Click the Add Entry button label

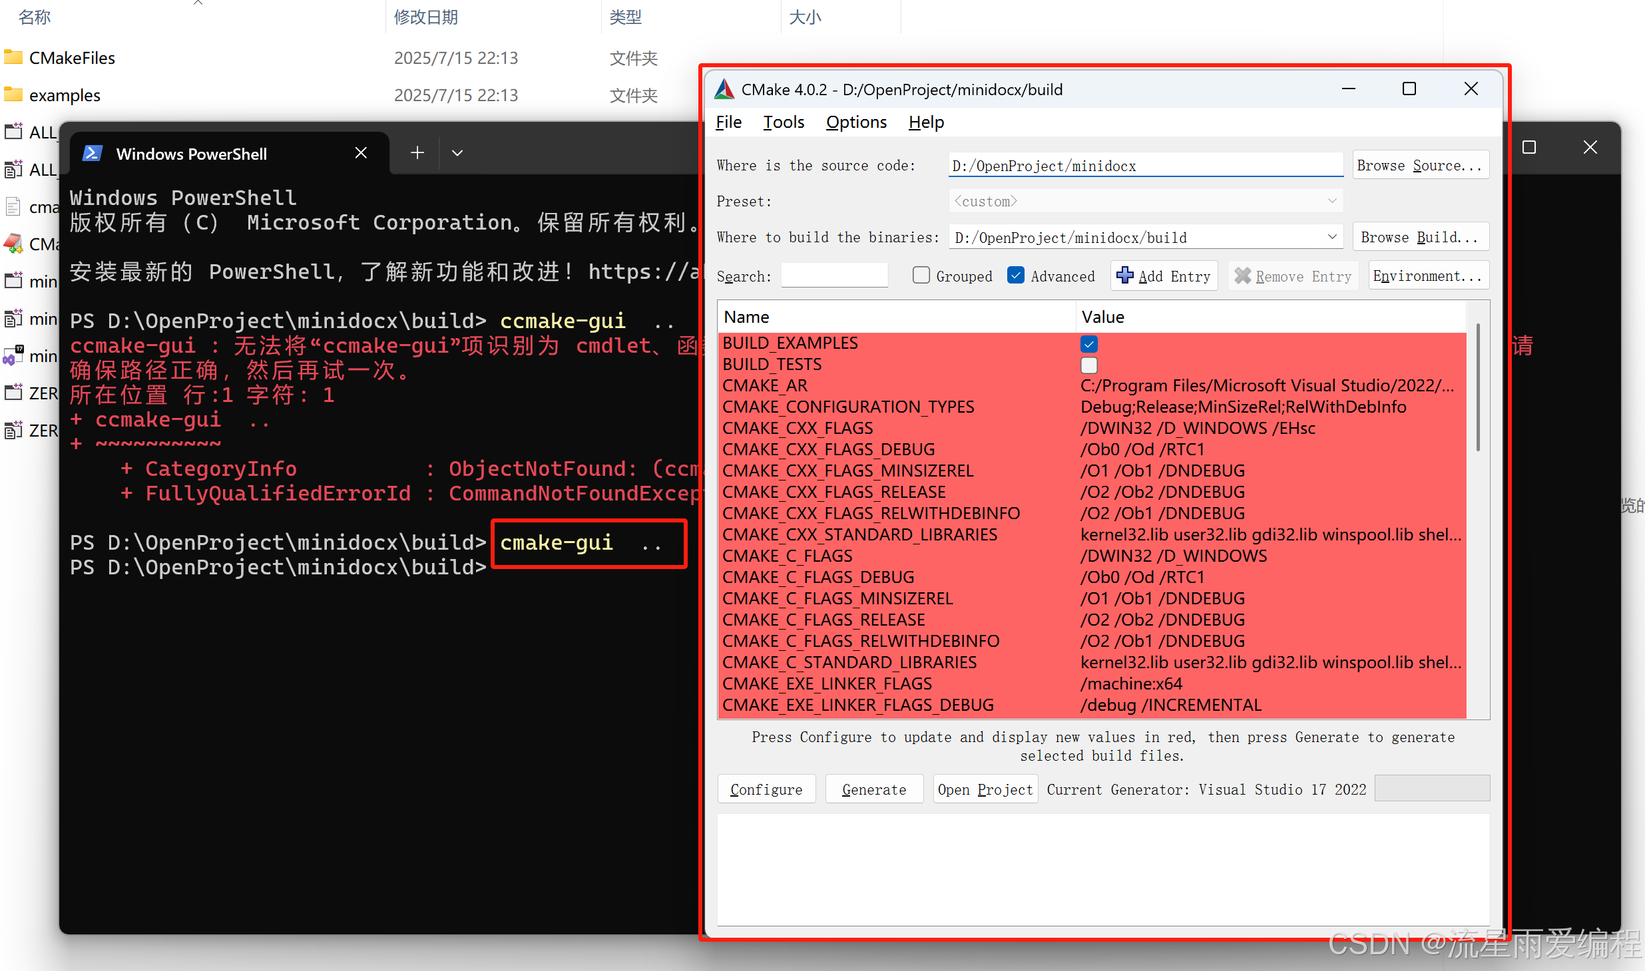tap(1174, 276)
